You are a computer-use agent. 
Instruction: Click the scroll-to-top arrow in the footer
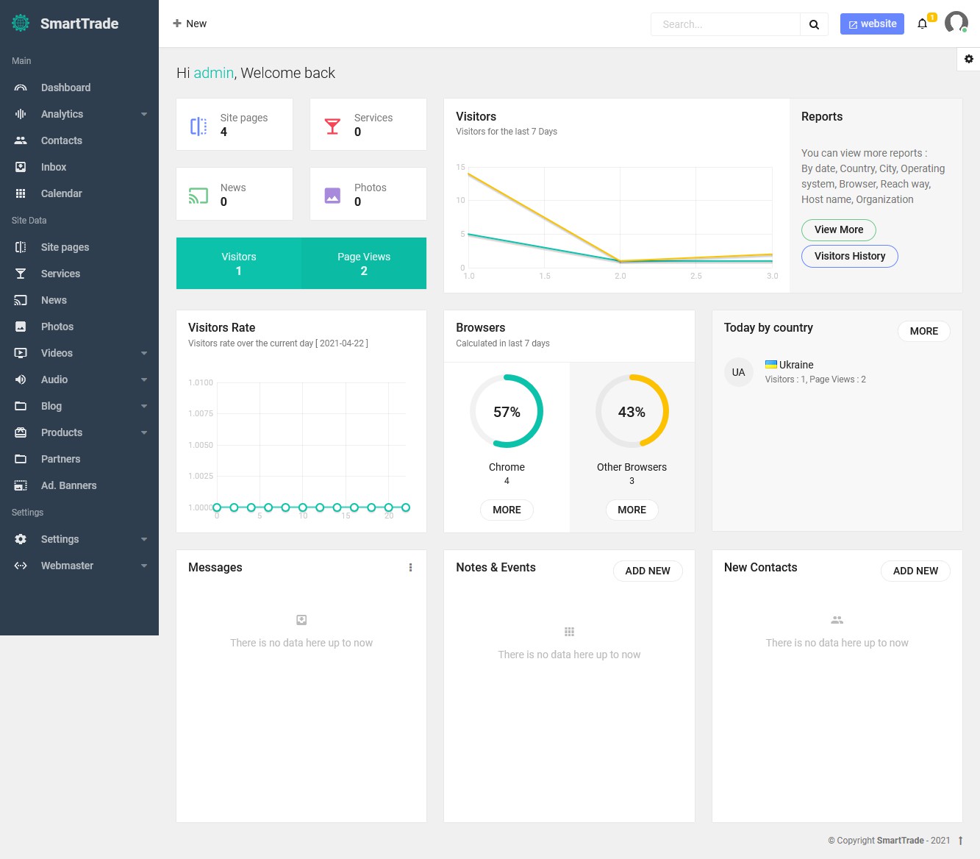pos(960,841)
